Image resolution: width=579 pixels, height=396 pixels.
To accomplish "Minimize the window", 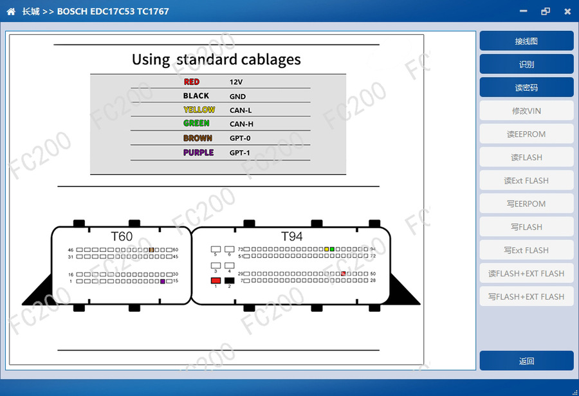I will pos(523,11).
